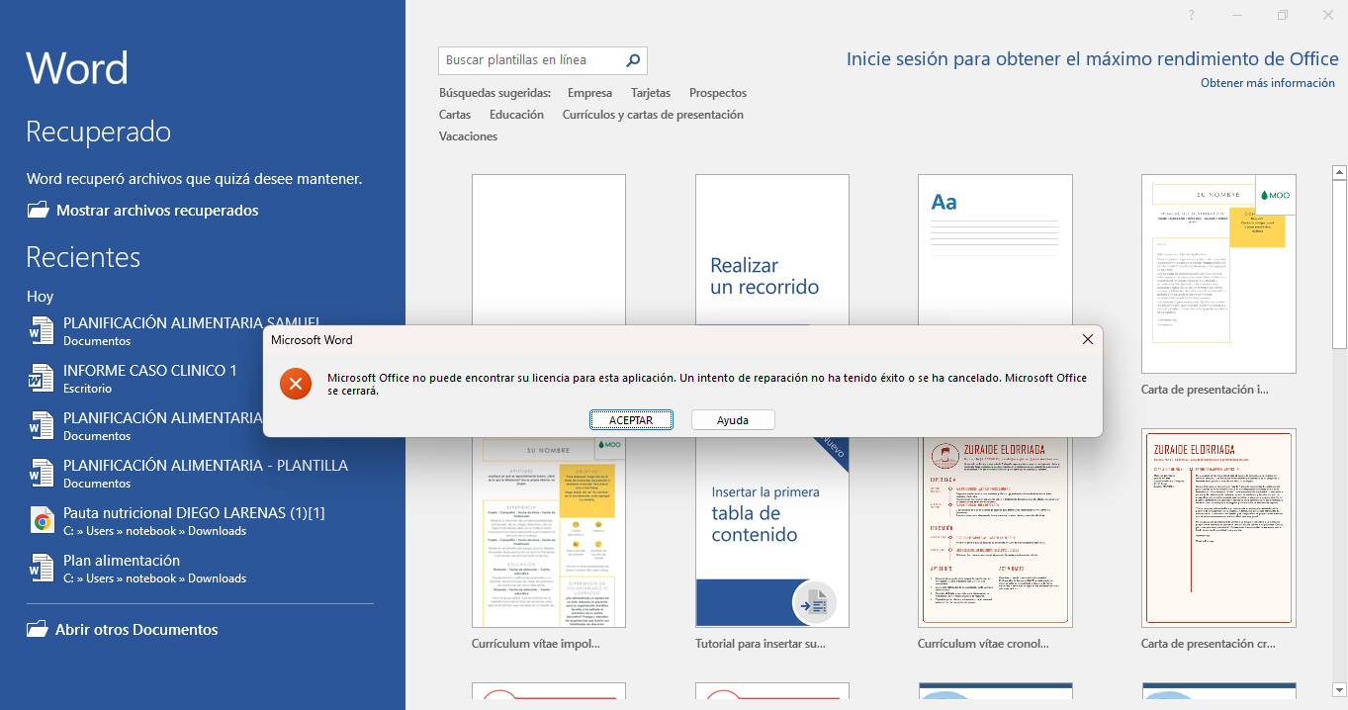Select the Prospectos suggested search
This screenshot has width=1348, height=710.
pyautogui.click(x=718, y=93)
